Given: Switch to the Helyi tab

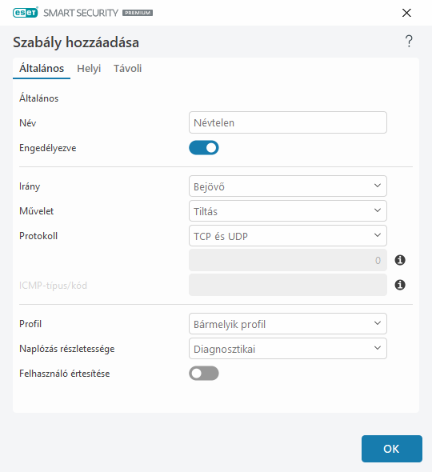Looking at the screenshot, I should tap(89, 69).
